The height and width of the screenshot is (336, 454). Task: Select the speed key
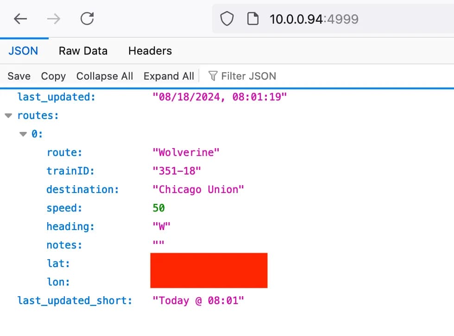click(64, 208)
